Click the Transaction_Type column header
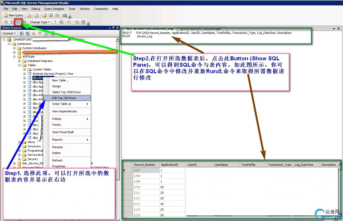343x221 pixels. point(280,165)
